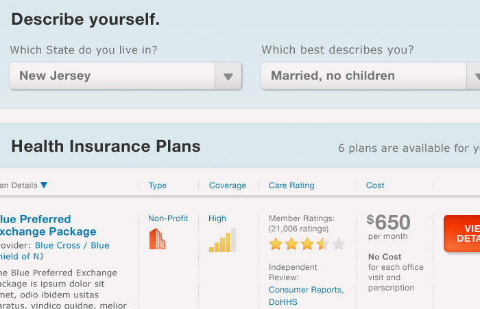Sort plans by Type column
The height and width of the screenshot is (309, 480).
[x=158, y=185]
